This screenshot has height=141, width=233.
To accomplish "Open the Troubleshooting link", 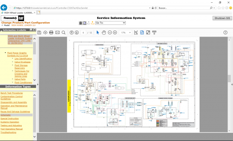I will 9,132.
